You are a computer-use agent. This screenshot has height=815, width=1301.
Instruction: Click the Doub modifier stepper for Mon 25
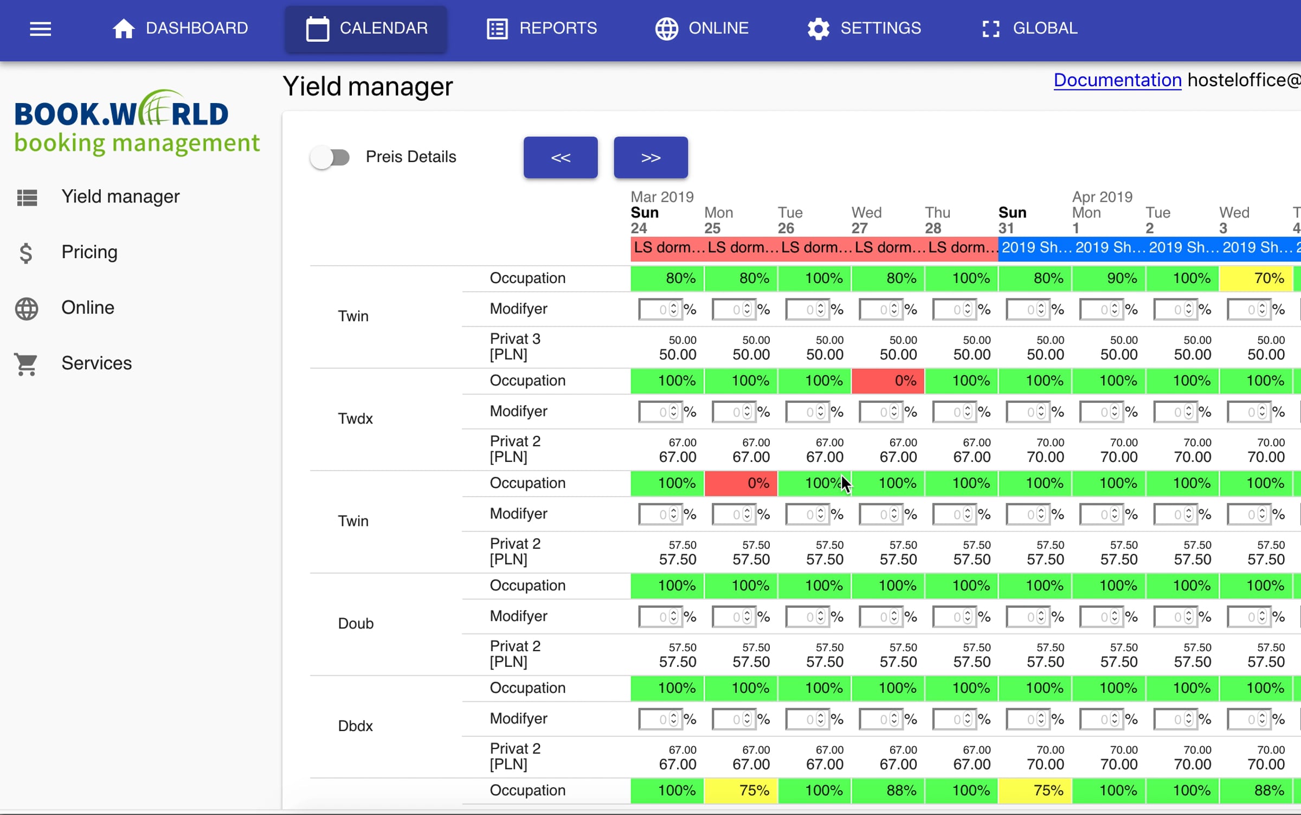747,617
